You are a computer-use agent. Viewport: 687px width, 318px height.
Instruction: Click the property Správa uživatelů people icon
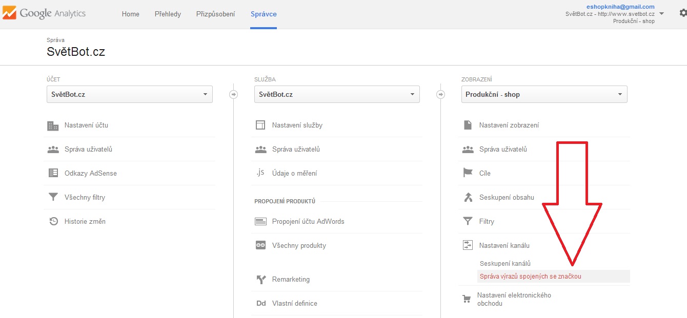pos(260,150)
